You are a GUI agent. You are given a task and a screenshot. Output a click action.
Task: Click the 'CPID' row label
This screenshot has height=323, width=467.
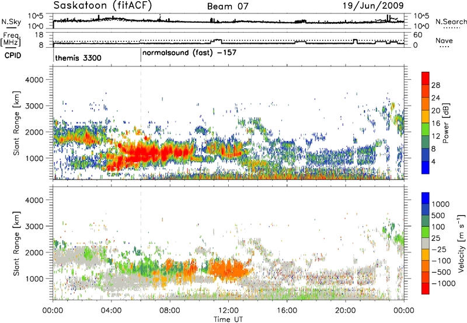tap(13, 55)
